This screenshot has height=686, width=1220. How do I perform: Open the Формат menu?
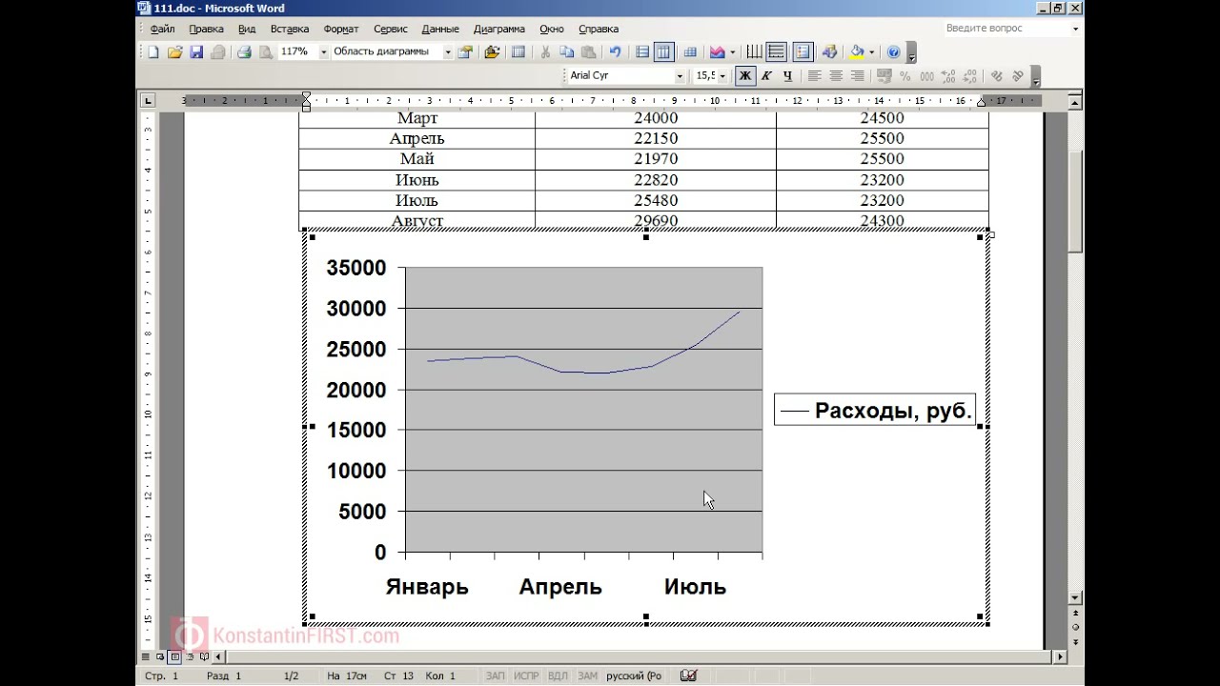[x=341, y=30]
